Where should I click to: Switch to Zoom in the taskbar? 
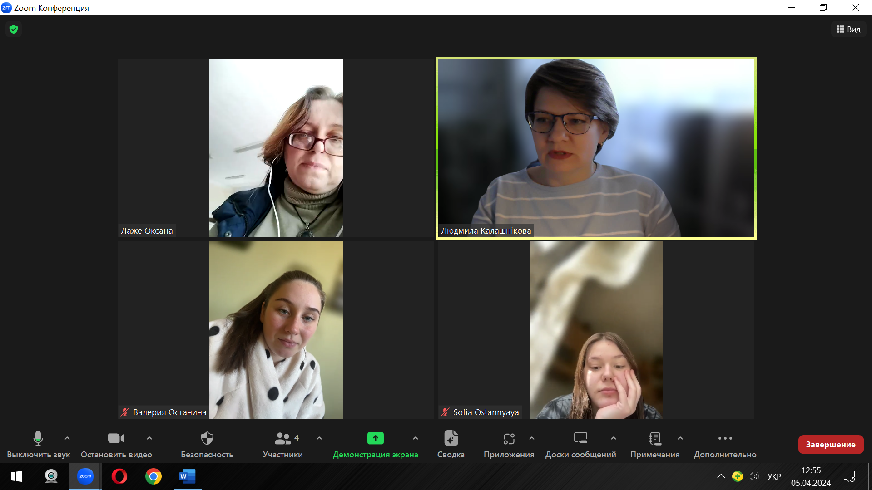click(85, 476)
